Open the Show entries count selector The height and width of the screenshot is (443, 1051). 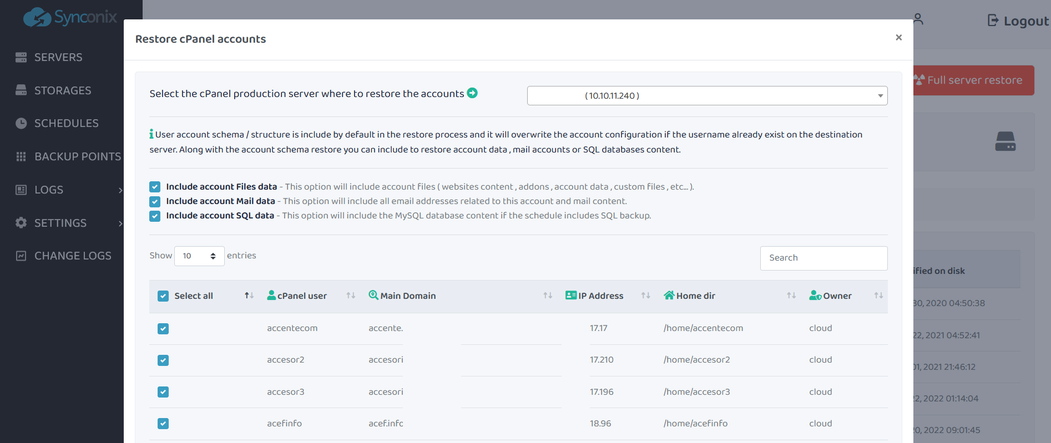[x=199, y=256]
